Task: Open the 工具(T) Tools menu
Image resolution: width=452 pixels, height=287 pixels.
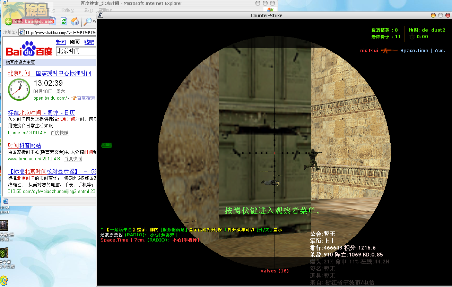Action: (86, 10)
